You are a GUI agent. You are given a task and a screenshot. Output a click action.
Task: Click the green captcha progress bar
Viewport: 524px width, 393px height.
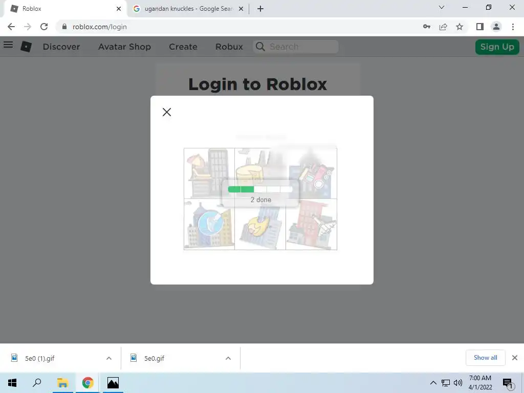point(260,189)
